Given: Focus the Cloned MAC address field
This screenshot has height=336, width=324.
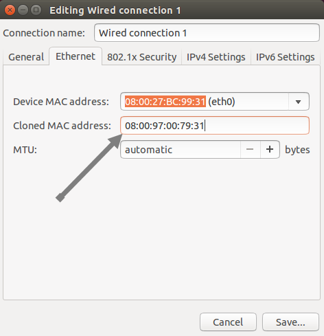Looking at the screenshot, I should (215, 126).
